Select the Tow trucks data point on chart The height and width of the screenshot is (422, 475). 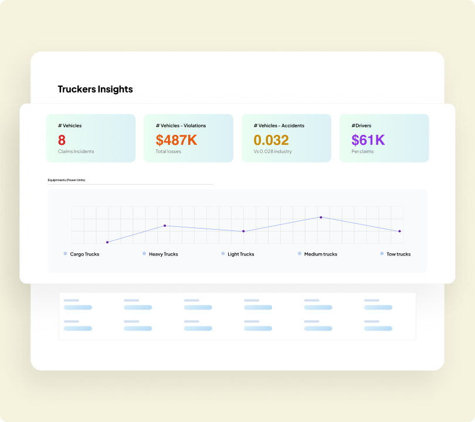coord(400,232)
